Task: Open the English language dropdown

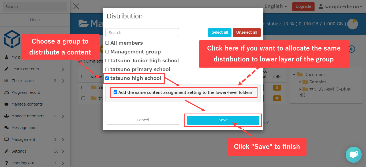Action: pos(275,6)
